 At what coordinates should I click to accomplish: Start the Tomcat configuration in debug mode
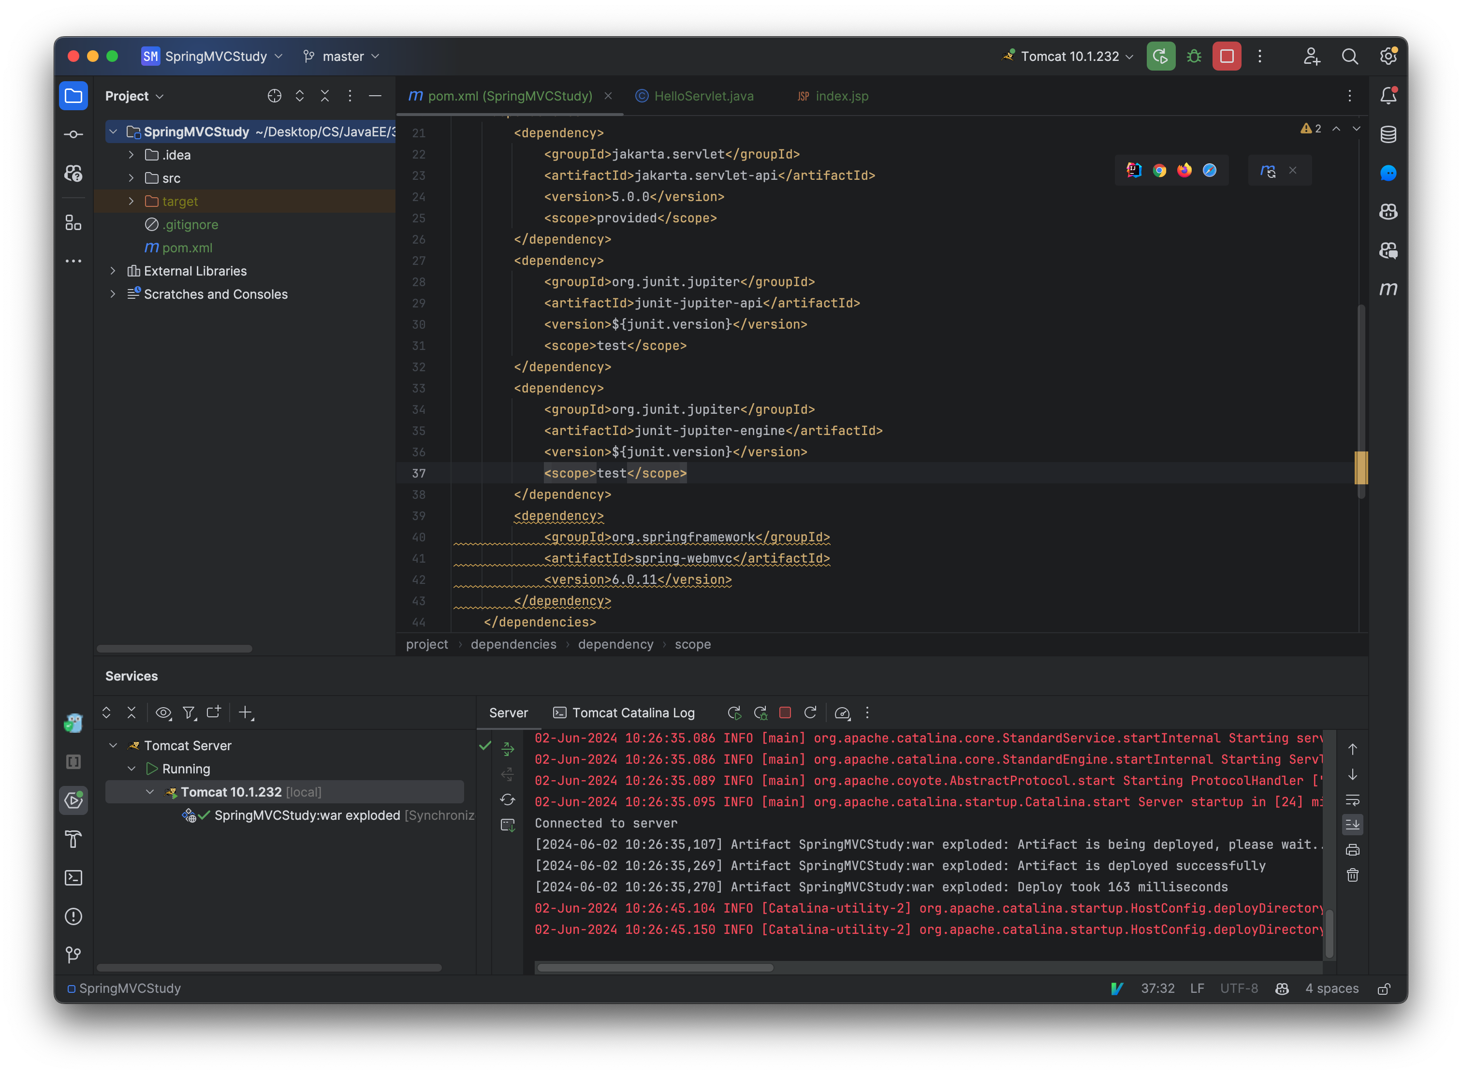coord(1194,56)
